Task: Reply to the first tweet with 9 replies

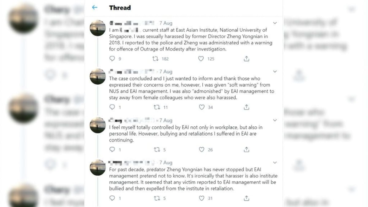Action: tap(112, 59)
